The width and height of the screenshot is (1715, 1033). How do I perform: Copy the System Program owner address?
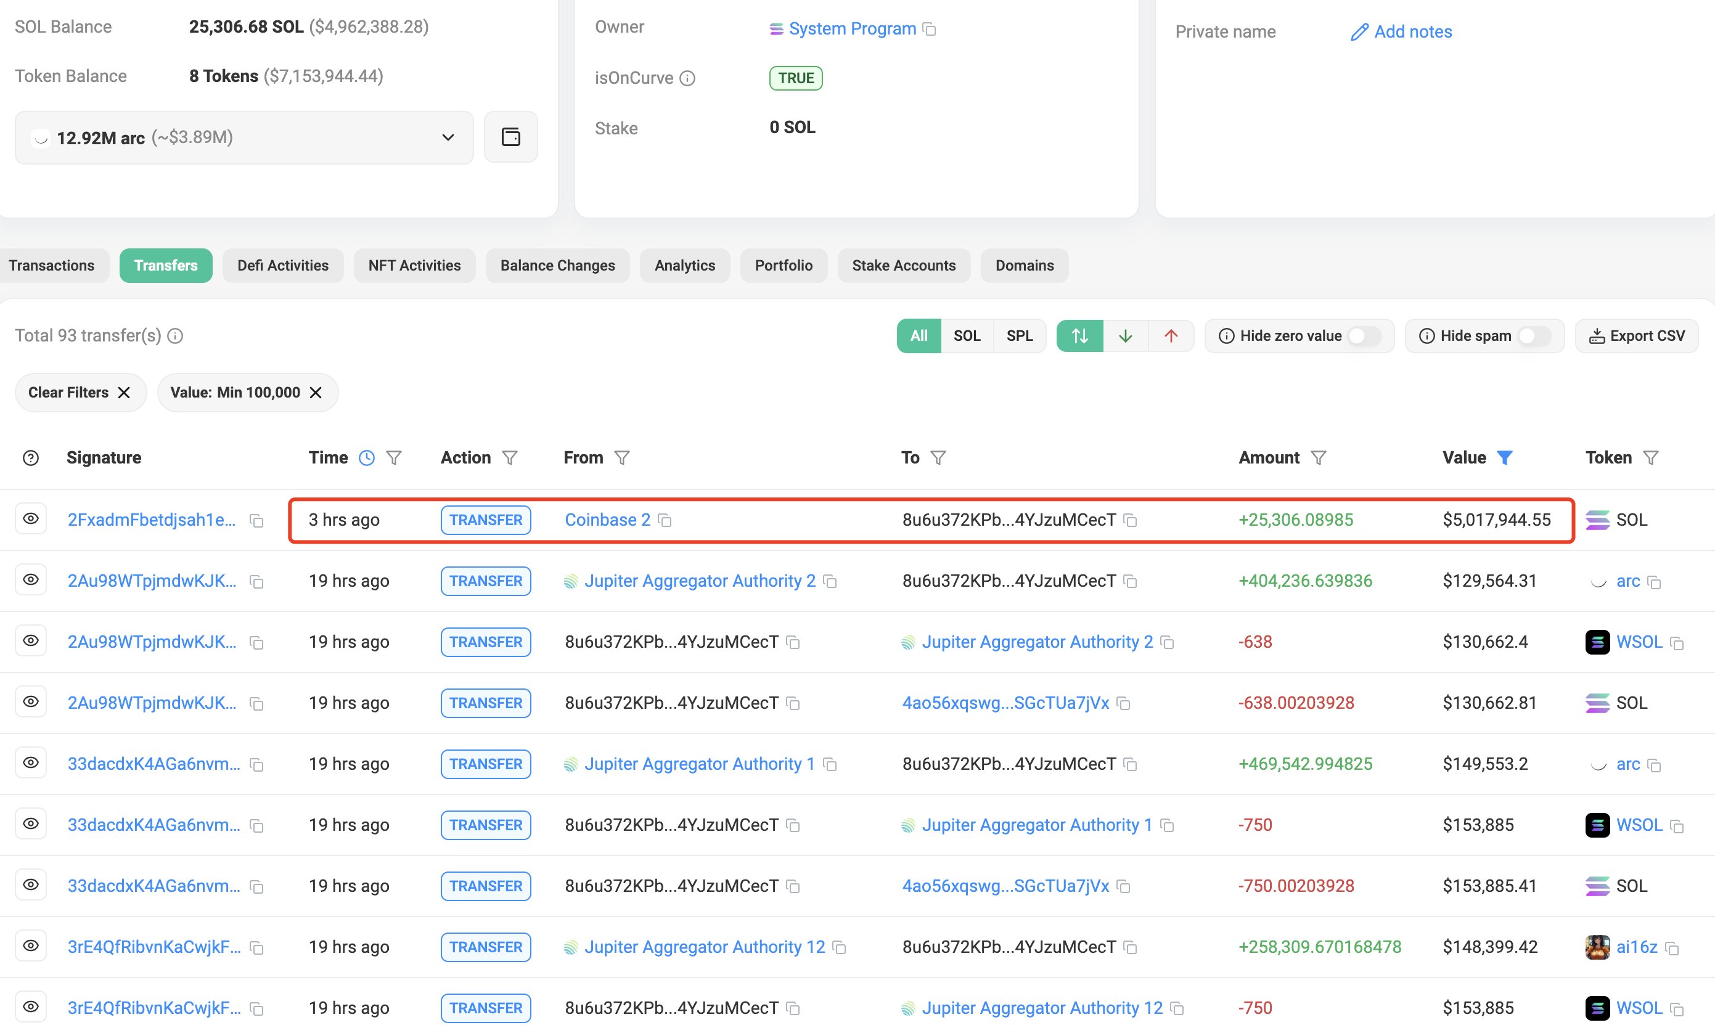pos(929,29)
